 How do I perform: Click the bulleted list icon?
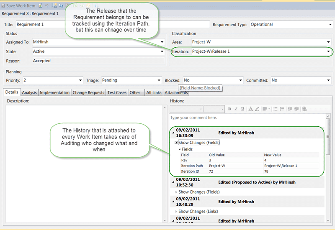pos(276,109)
